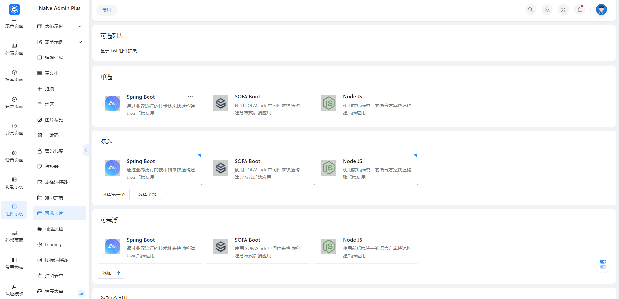The image size is (619, 299).
Task: Open global search from the header
Action: click(x=530, y=9)
